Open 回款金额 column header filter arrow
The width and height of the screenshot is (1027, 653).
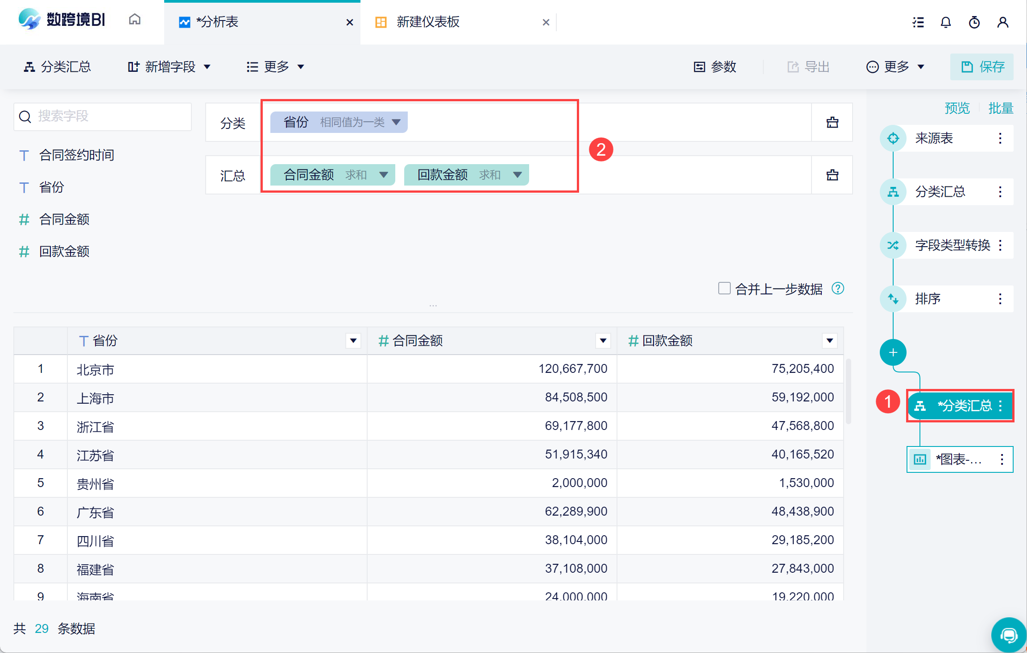(829, 341)
